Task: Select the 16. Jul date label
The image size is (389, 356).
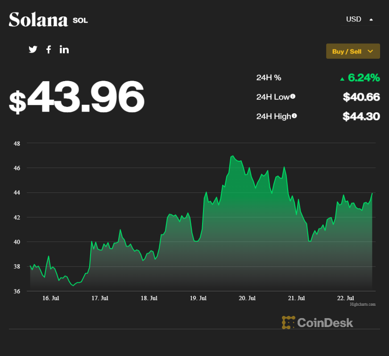Action: (50, 298)
